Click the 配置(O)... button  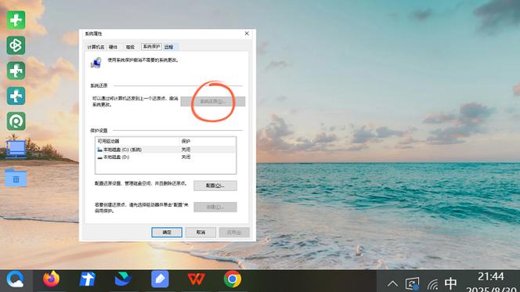pos(215,186)
